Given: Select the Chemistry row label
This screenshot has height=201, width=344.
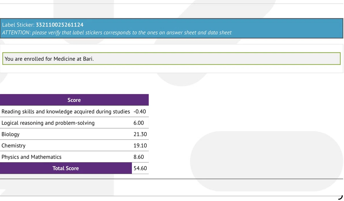Looking at the screenshot, I should [x=13, y=146].
